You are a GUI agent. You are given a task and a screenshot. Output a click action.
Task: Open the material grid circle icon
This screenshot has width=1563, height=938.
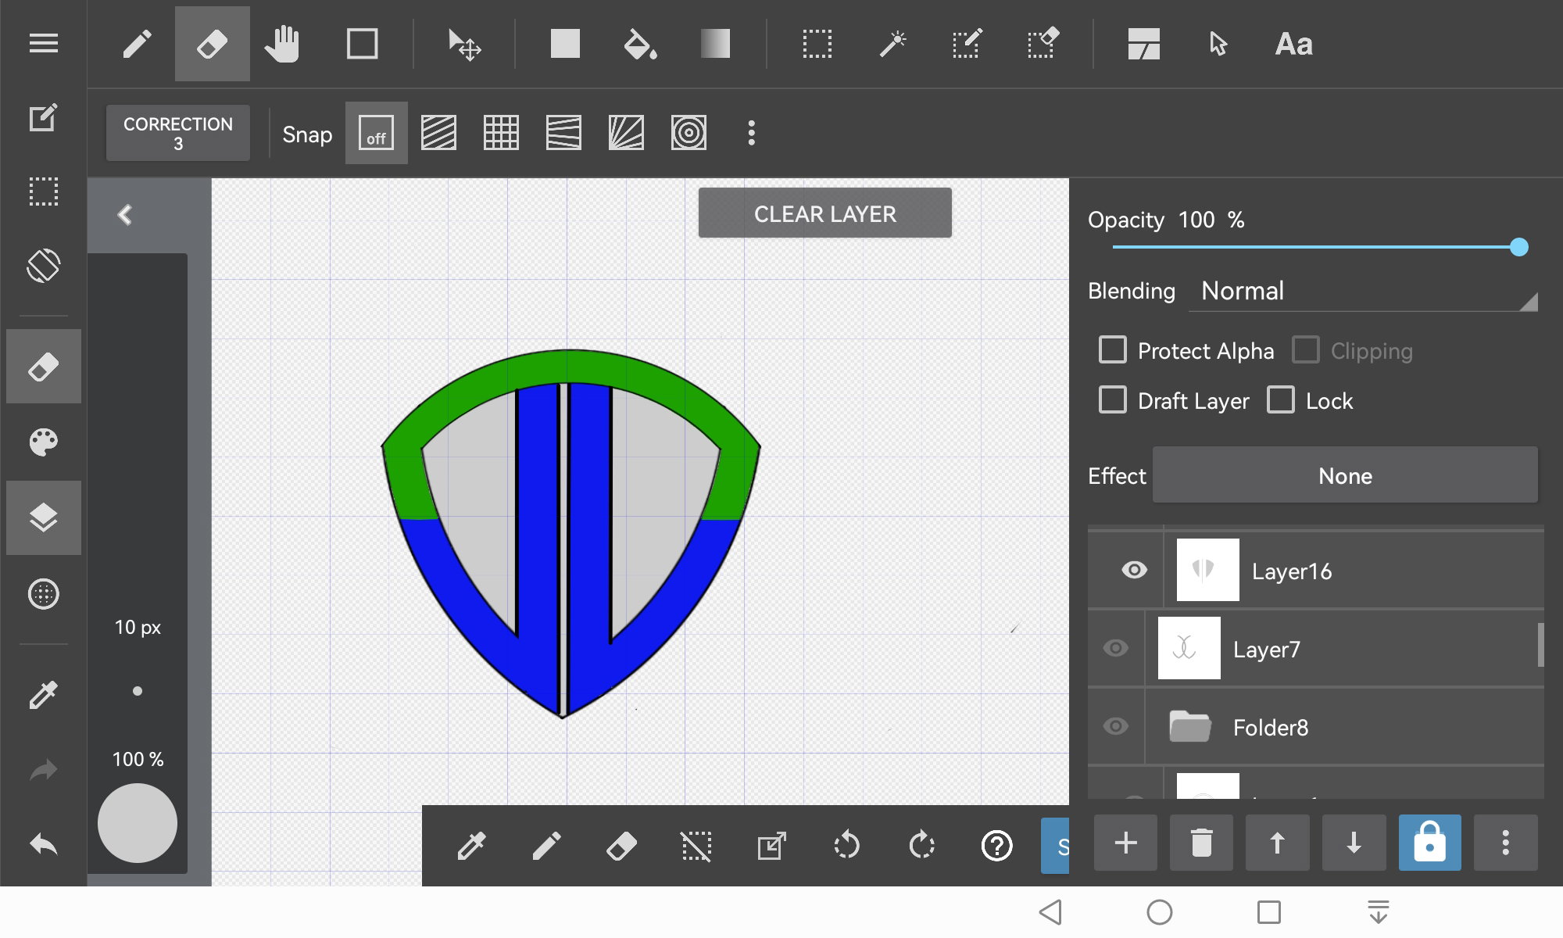pos(44,594)
